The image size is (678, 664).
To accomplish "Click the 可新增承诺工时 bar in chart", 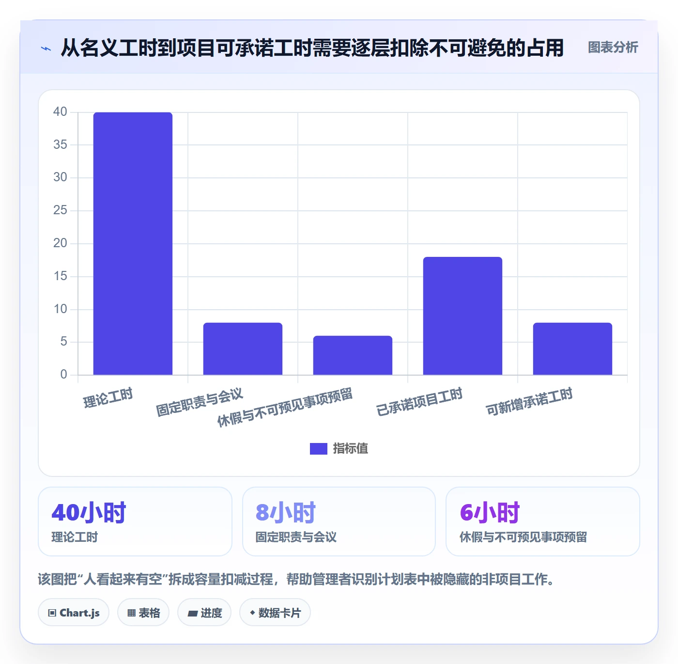I will pyautogui.click(x=572, y=348).
